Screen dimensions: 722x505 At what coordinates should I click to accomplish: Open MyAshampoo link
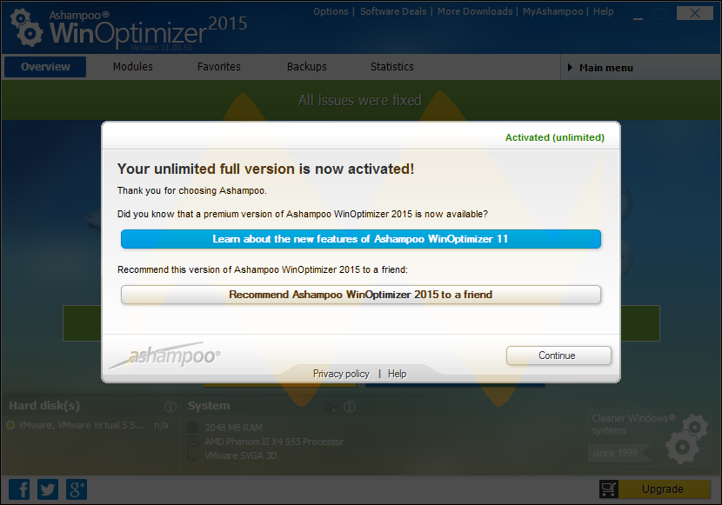(552, 11)
